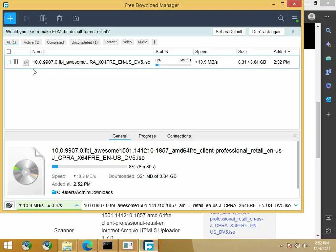Open Edge more options ellipsis
Screen dimensions: 336x252
(326, 17)
